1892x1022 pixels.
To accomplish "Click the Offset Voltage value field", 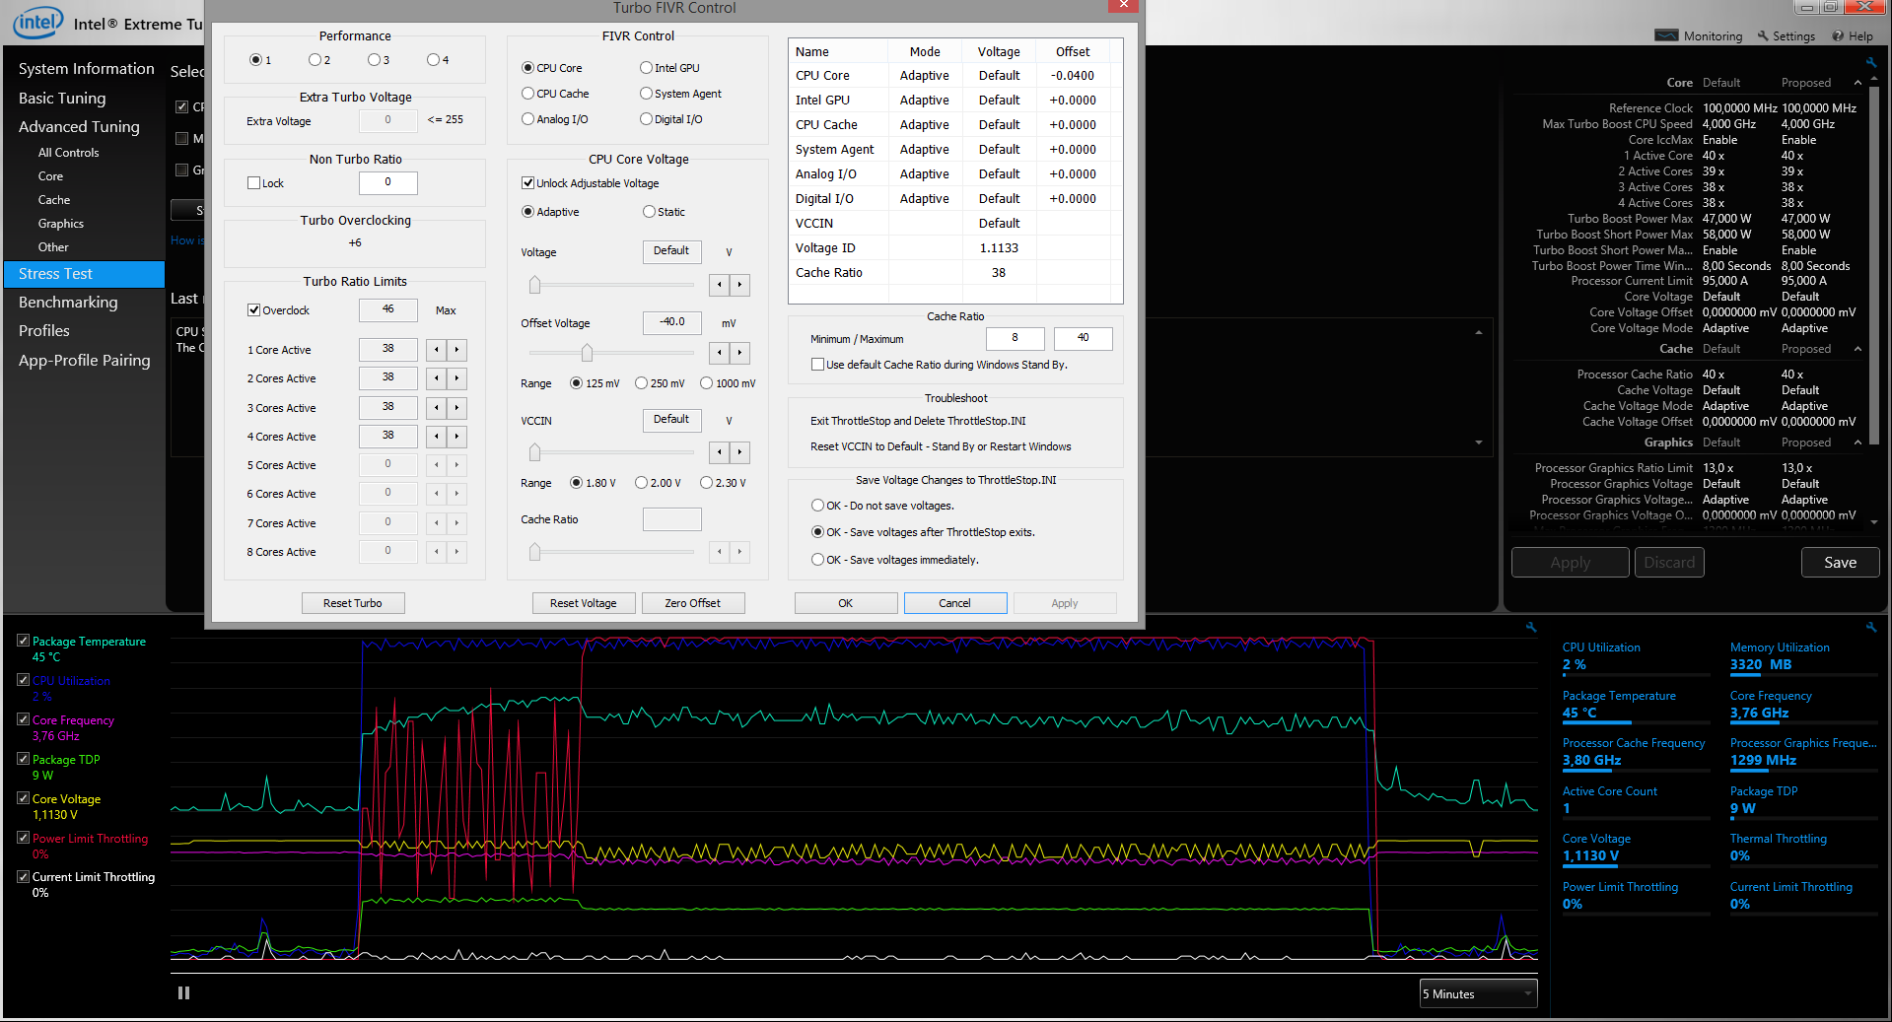I will coord(672,322).
